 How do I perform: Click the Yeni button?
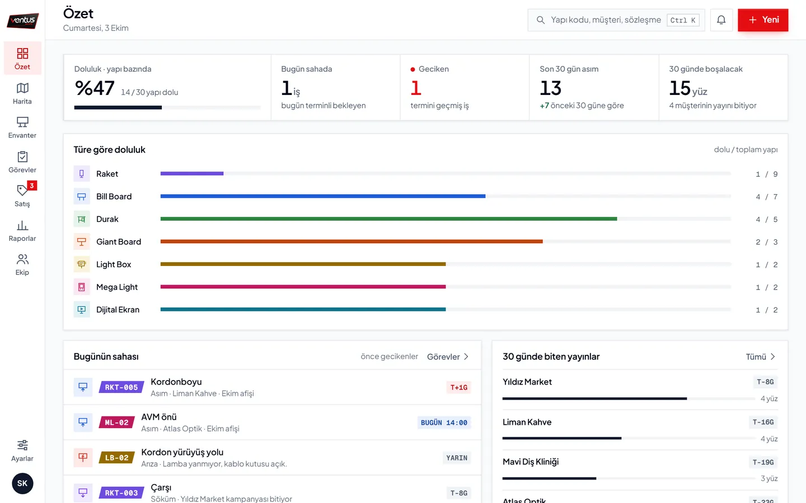[x=763, y=20]
